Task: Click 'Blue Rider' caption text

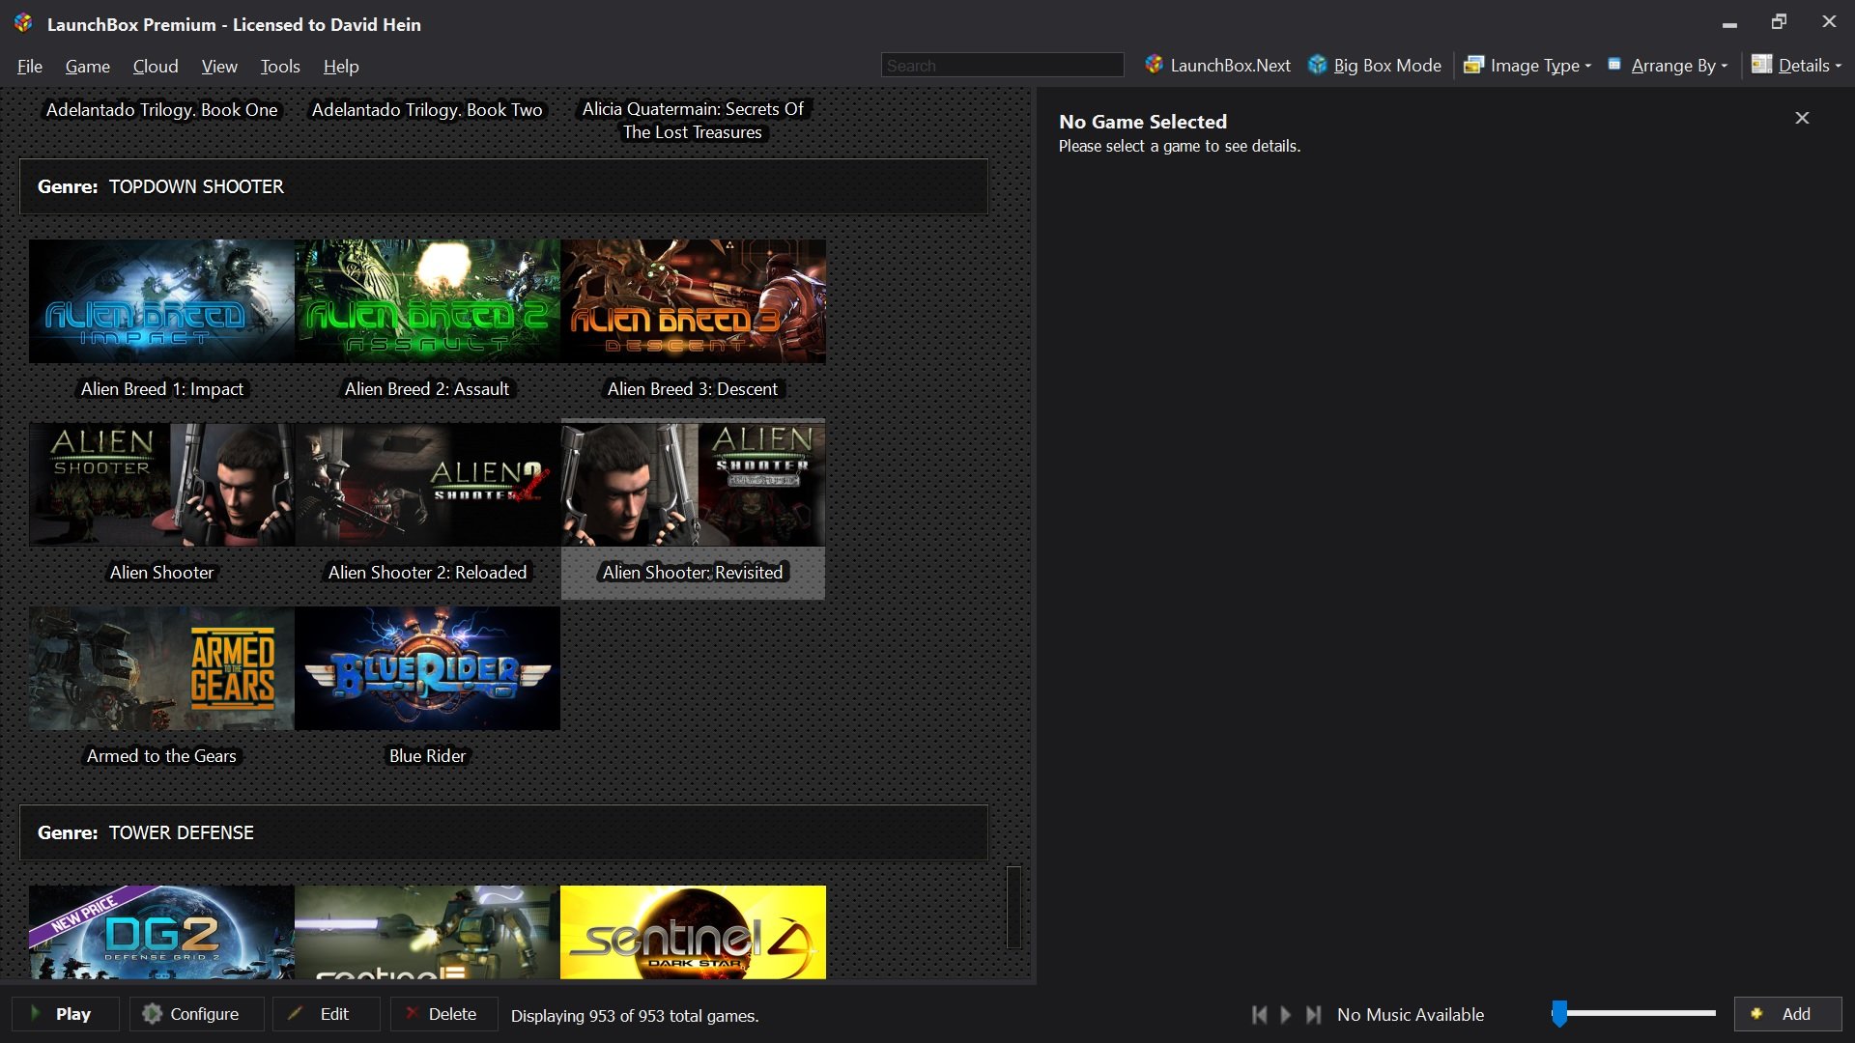Action: (x=427, y=755)
